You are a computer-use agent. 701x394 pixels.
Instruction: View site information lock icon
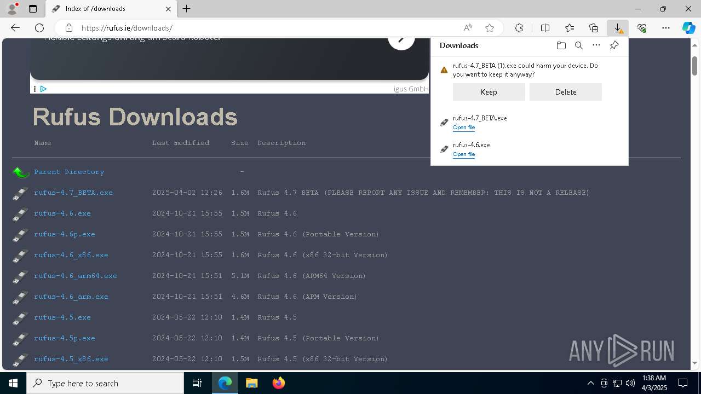click(x=69, y=28)
